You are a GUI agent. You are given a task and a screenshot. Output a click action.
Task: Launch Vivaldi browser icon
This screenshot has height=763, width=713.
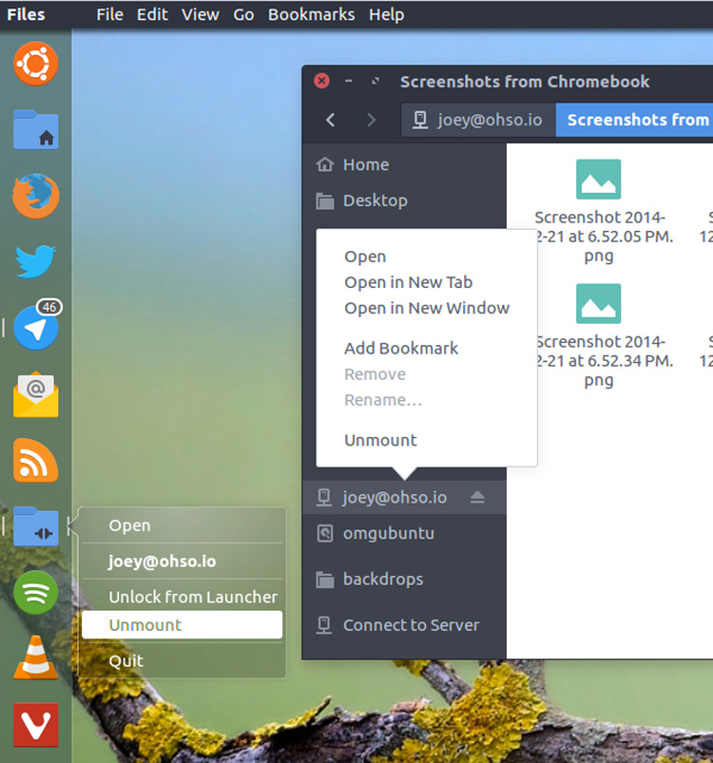point(36,725)
